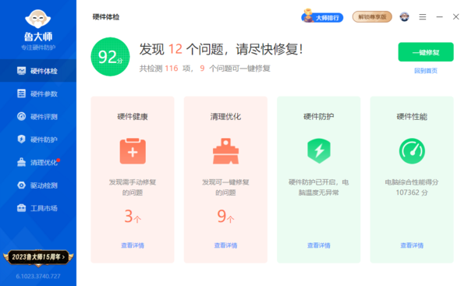Click the 清理优化 card broom icon
Image resolution: width=468 pixels, height=286 pixels.
click(x=225, y=151)
